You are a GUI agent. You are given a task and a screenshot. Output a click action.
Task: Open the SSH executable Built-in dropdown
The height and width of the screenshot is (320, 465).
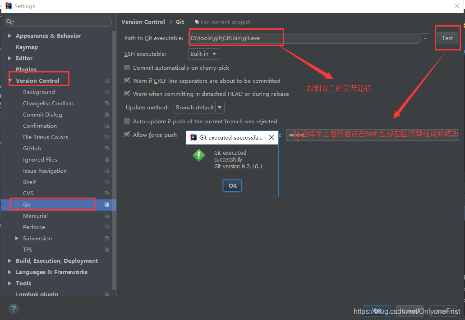coord(203,54)
